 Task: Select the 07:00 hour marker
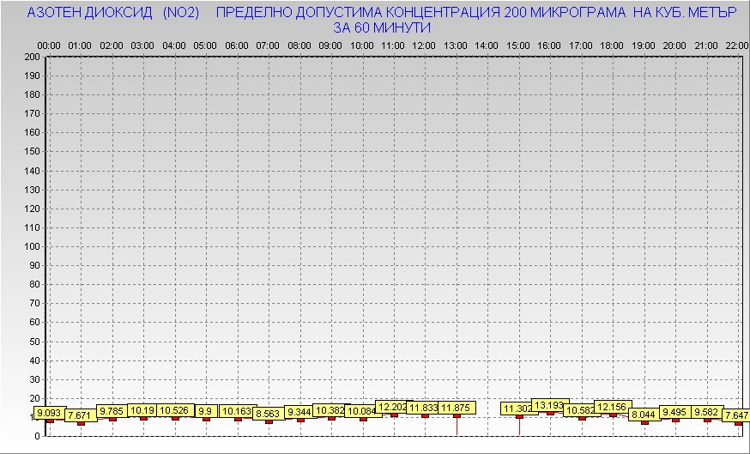268,45
